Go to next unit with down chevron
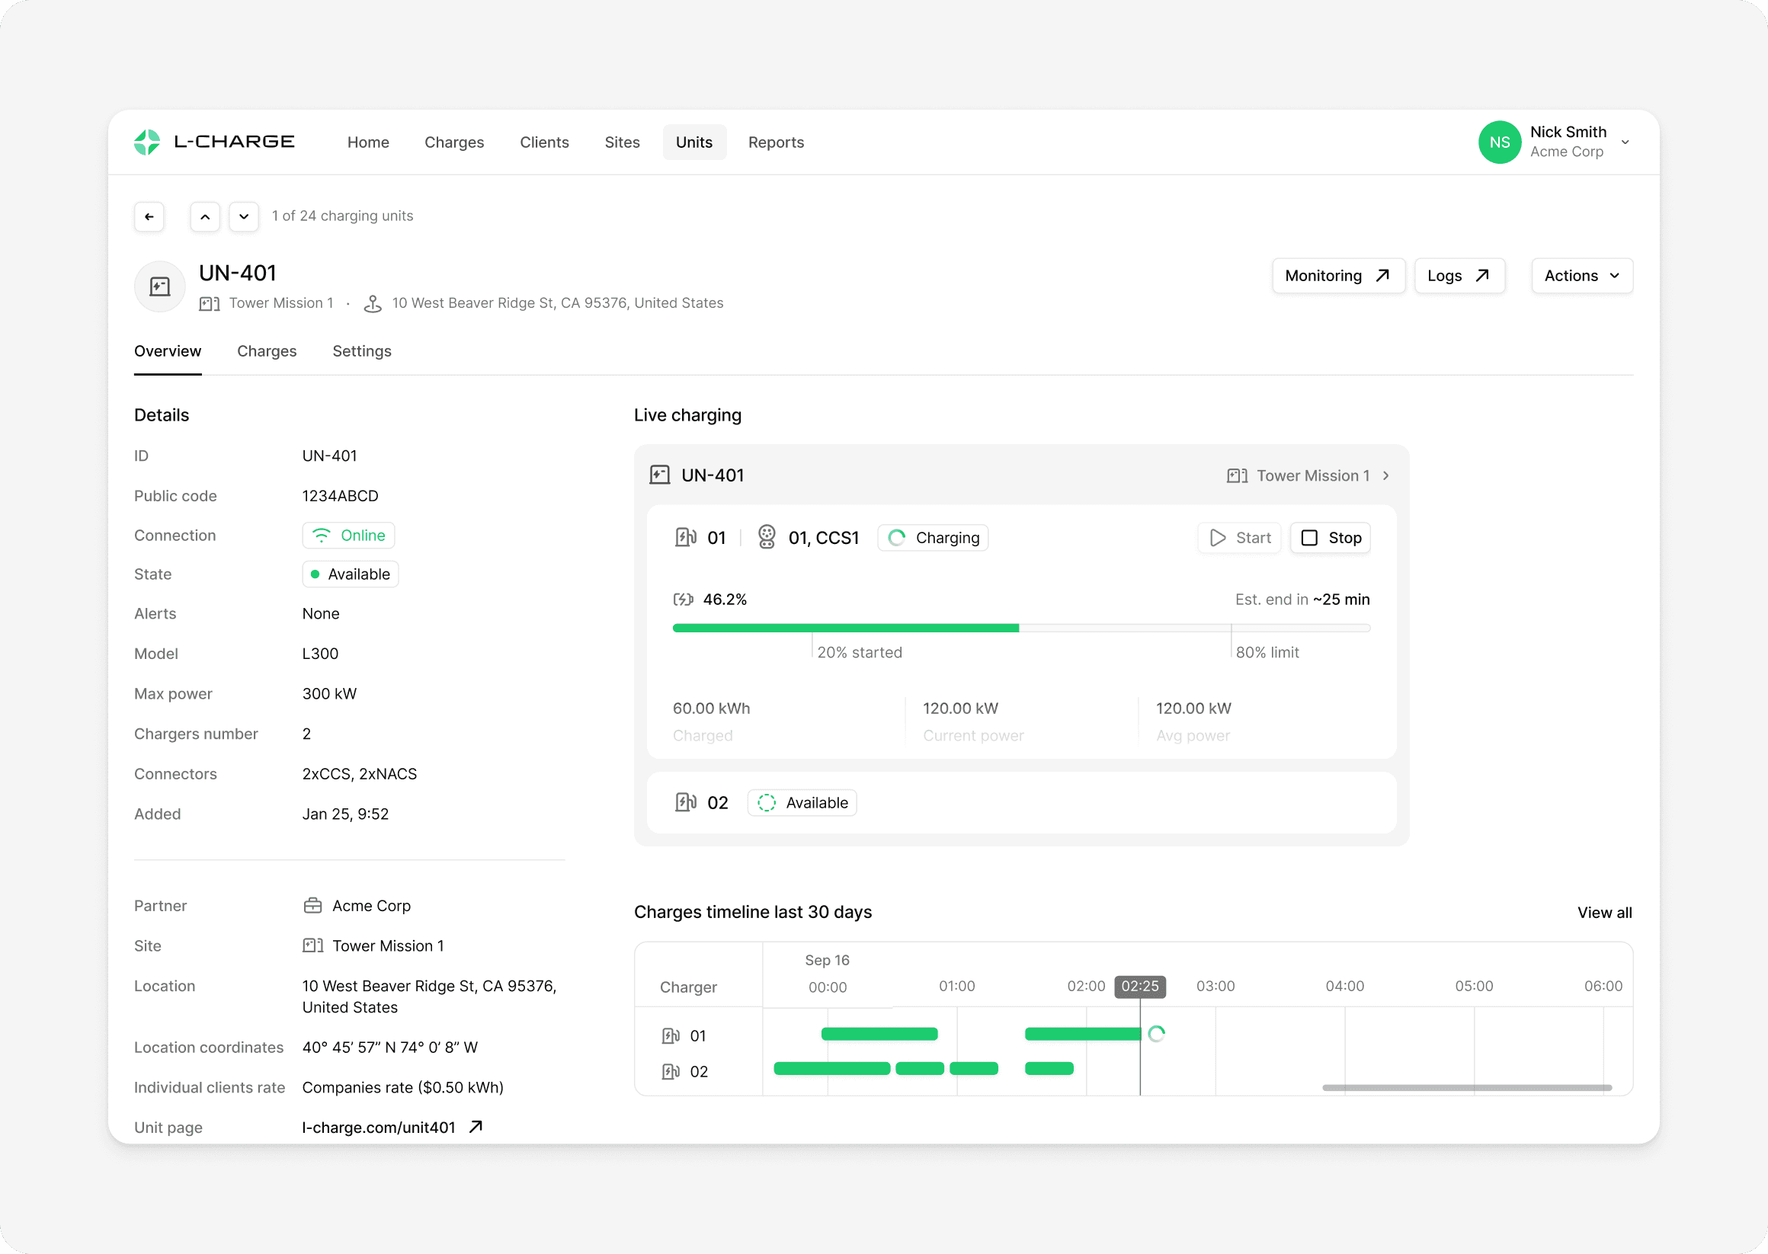Viewport: 1768px width, 1254px height. click(x=244, y=216)
